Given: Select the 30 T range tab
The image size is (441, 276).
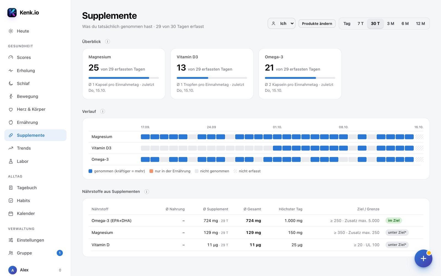Looking at the screenshot, I should (x=375, y=23).
